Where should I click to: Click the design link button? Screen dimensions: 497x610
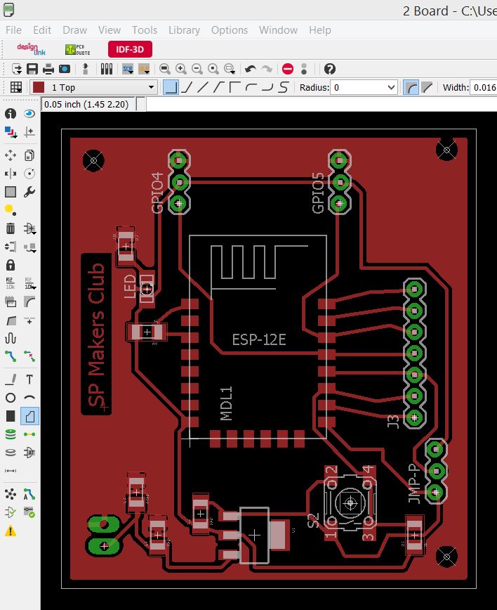click(x=31, y=49)
